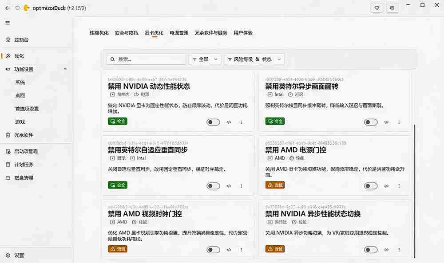The height and width of the screenshot is (263, 444).
Task: Toggle 禁用 NVIDIA 动态性能状态 switch
Action: coord(213,122)
